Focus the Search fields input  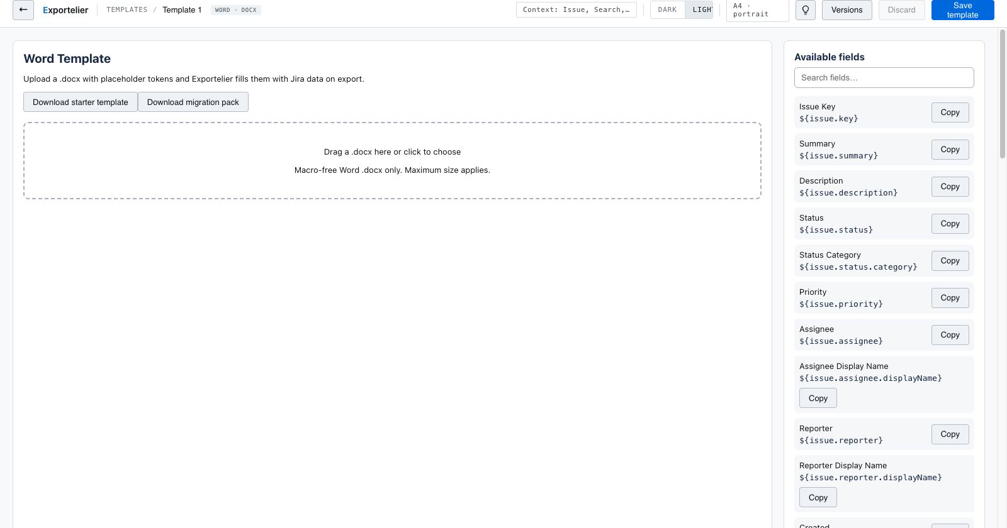884,78
